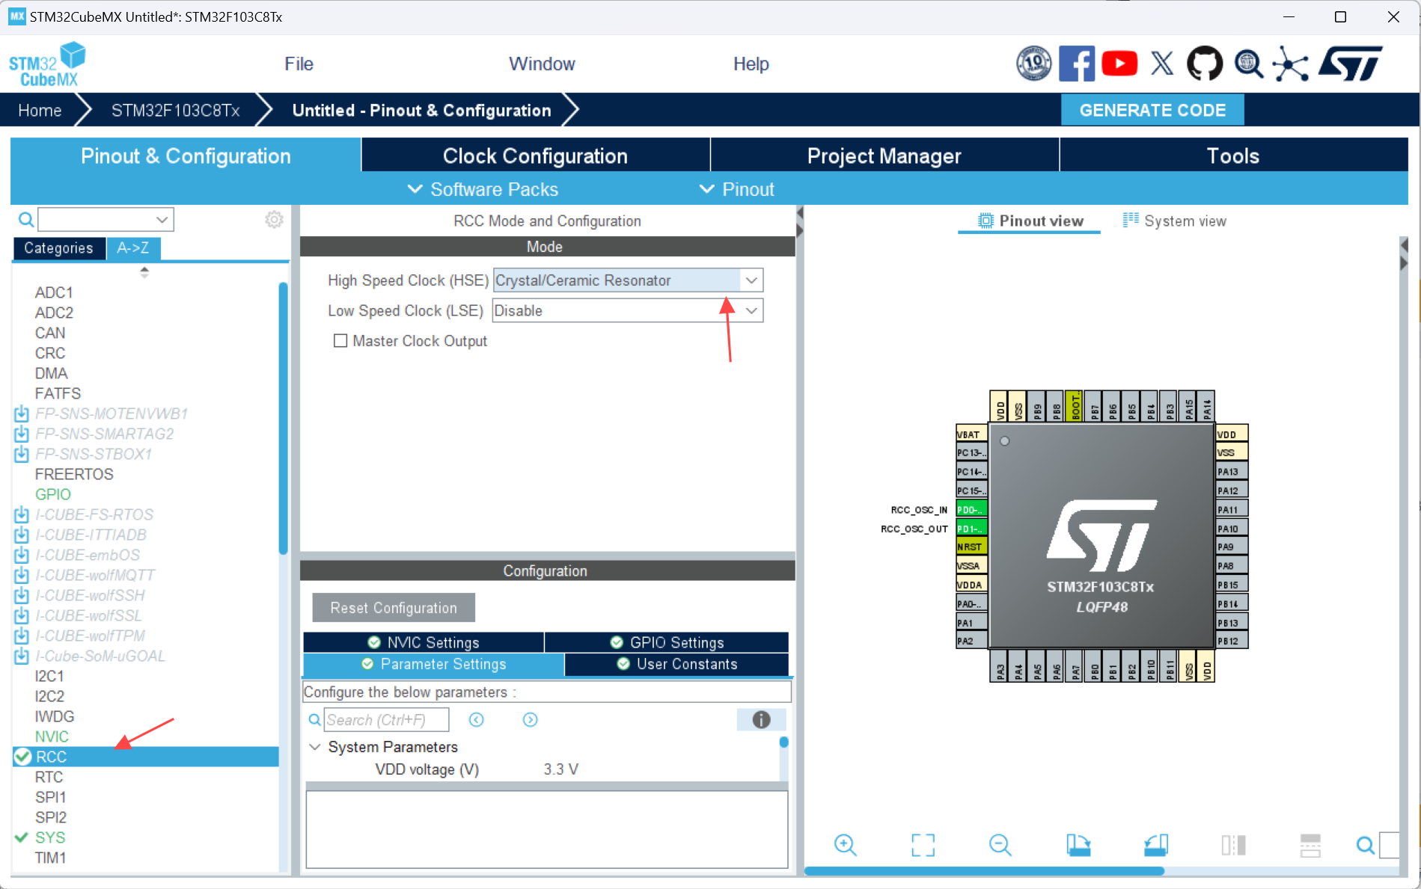1421x889 pixels.
Task: Open the Help menu
Action: (751, 64)
